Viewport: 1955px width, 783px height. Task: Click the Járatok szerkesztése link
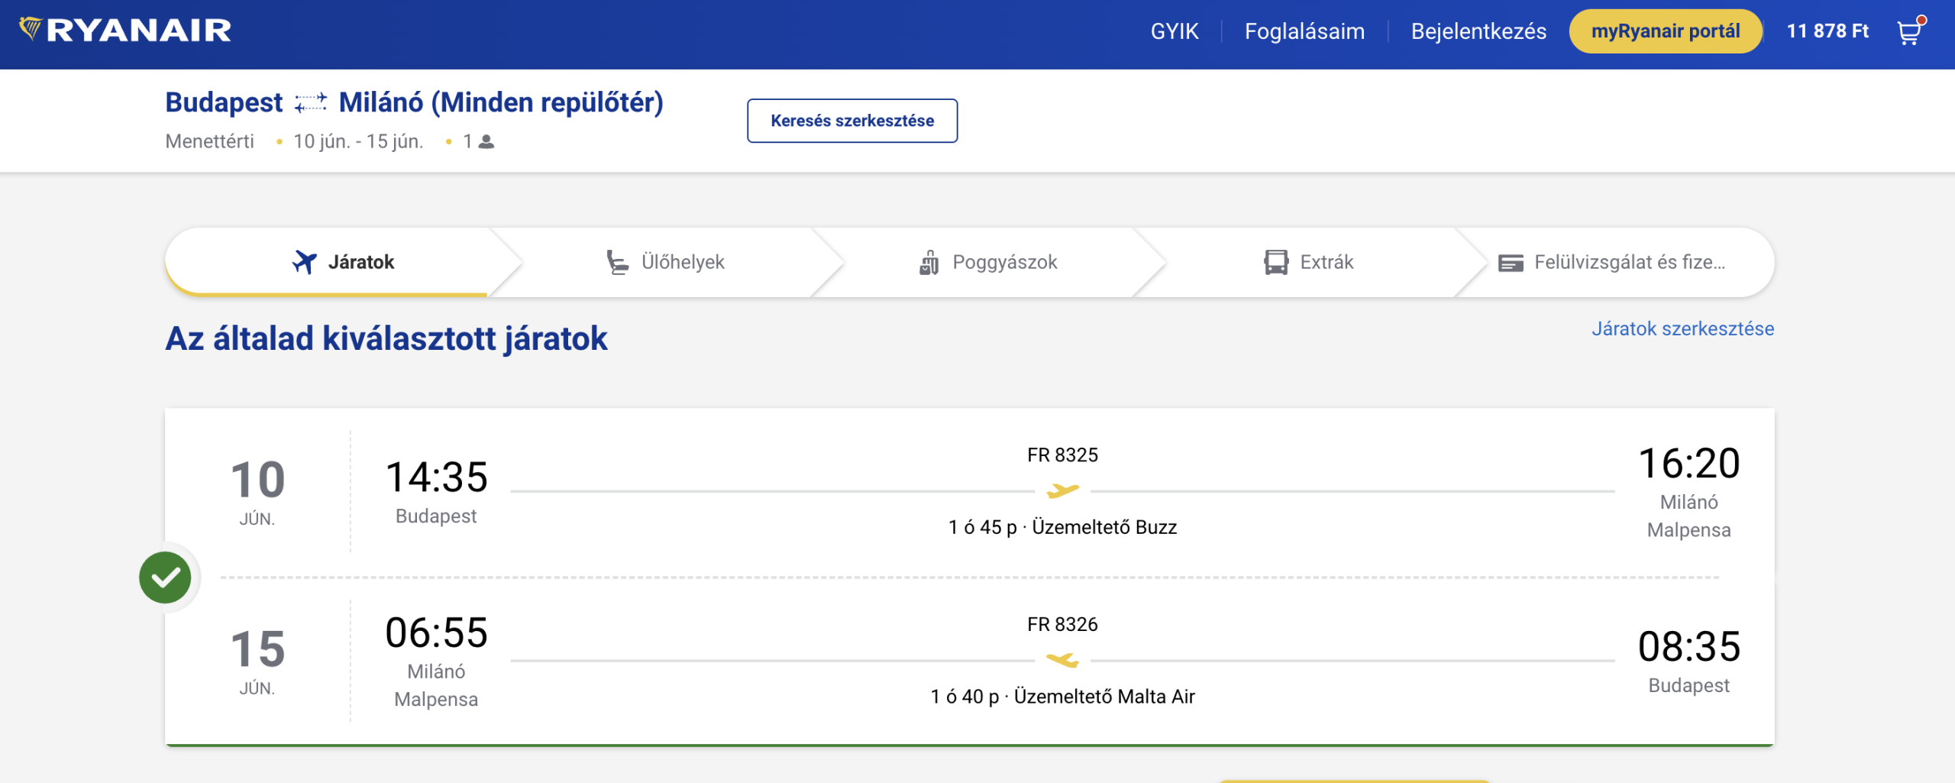tap(1682, 328)
